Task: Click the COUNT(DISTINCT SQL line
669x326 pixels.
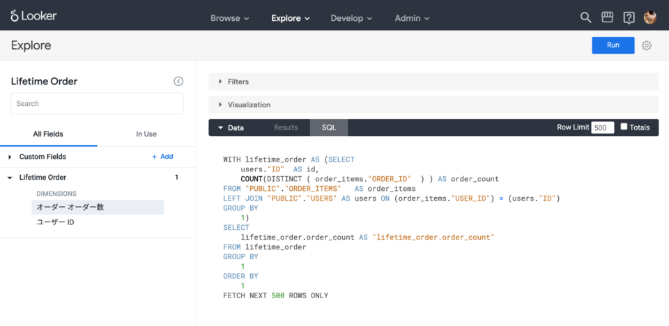Action: [x=369, y=179]
